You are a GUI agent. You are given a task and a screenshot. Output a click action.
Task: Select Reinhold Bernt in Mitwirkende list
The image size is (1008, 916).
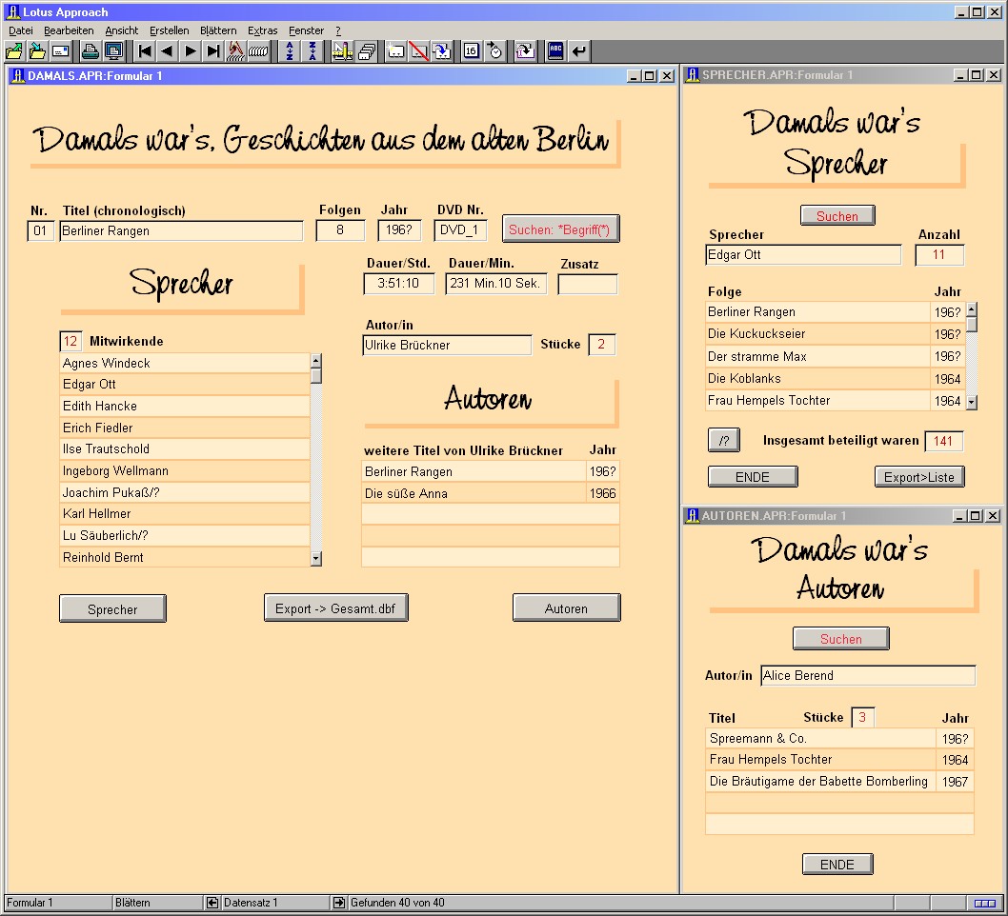click(x=185, y=558)
